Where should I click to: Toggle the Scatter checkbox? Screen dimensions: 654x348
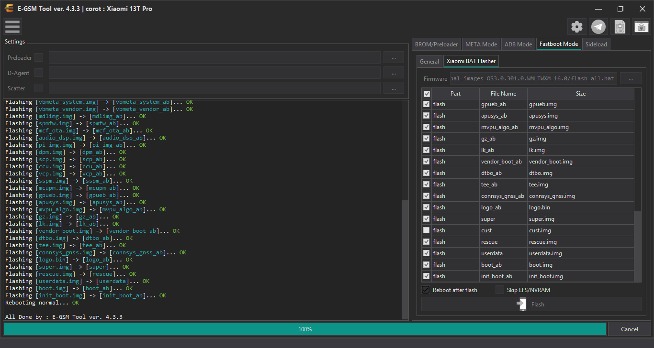click(x=39, y=88)
